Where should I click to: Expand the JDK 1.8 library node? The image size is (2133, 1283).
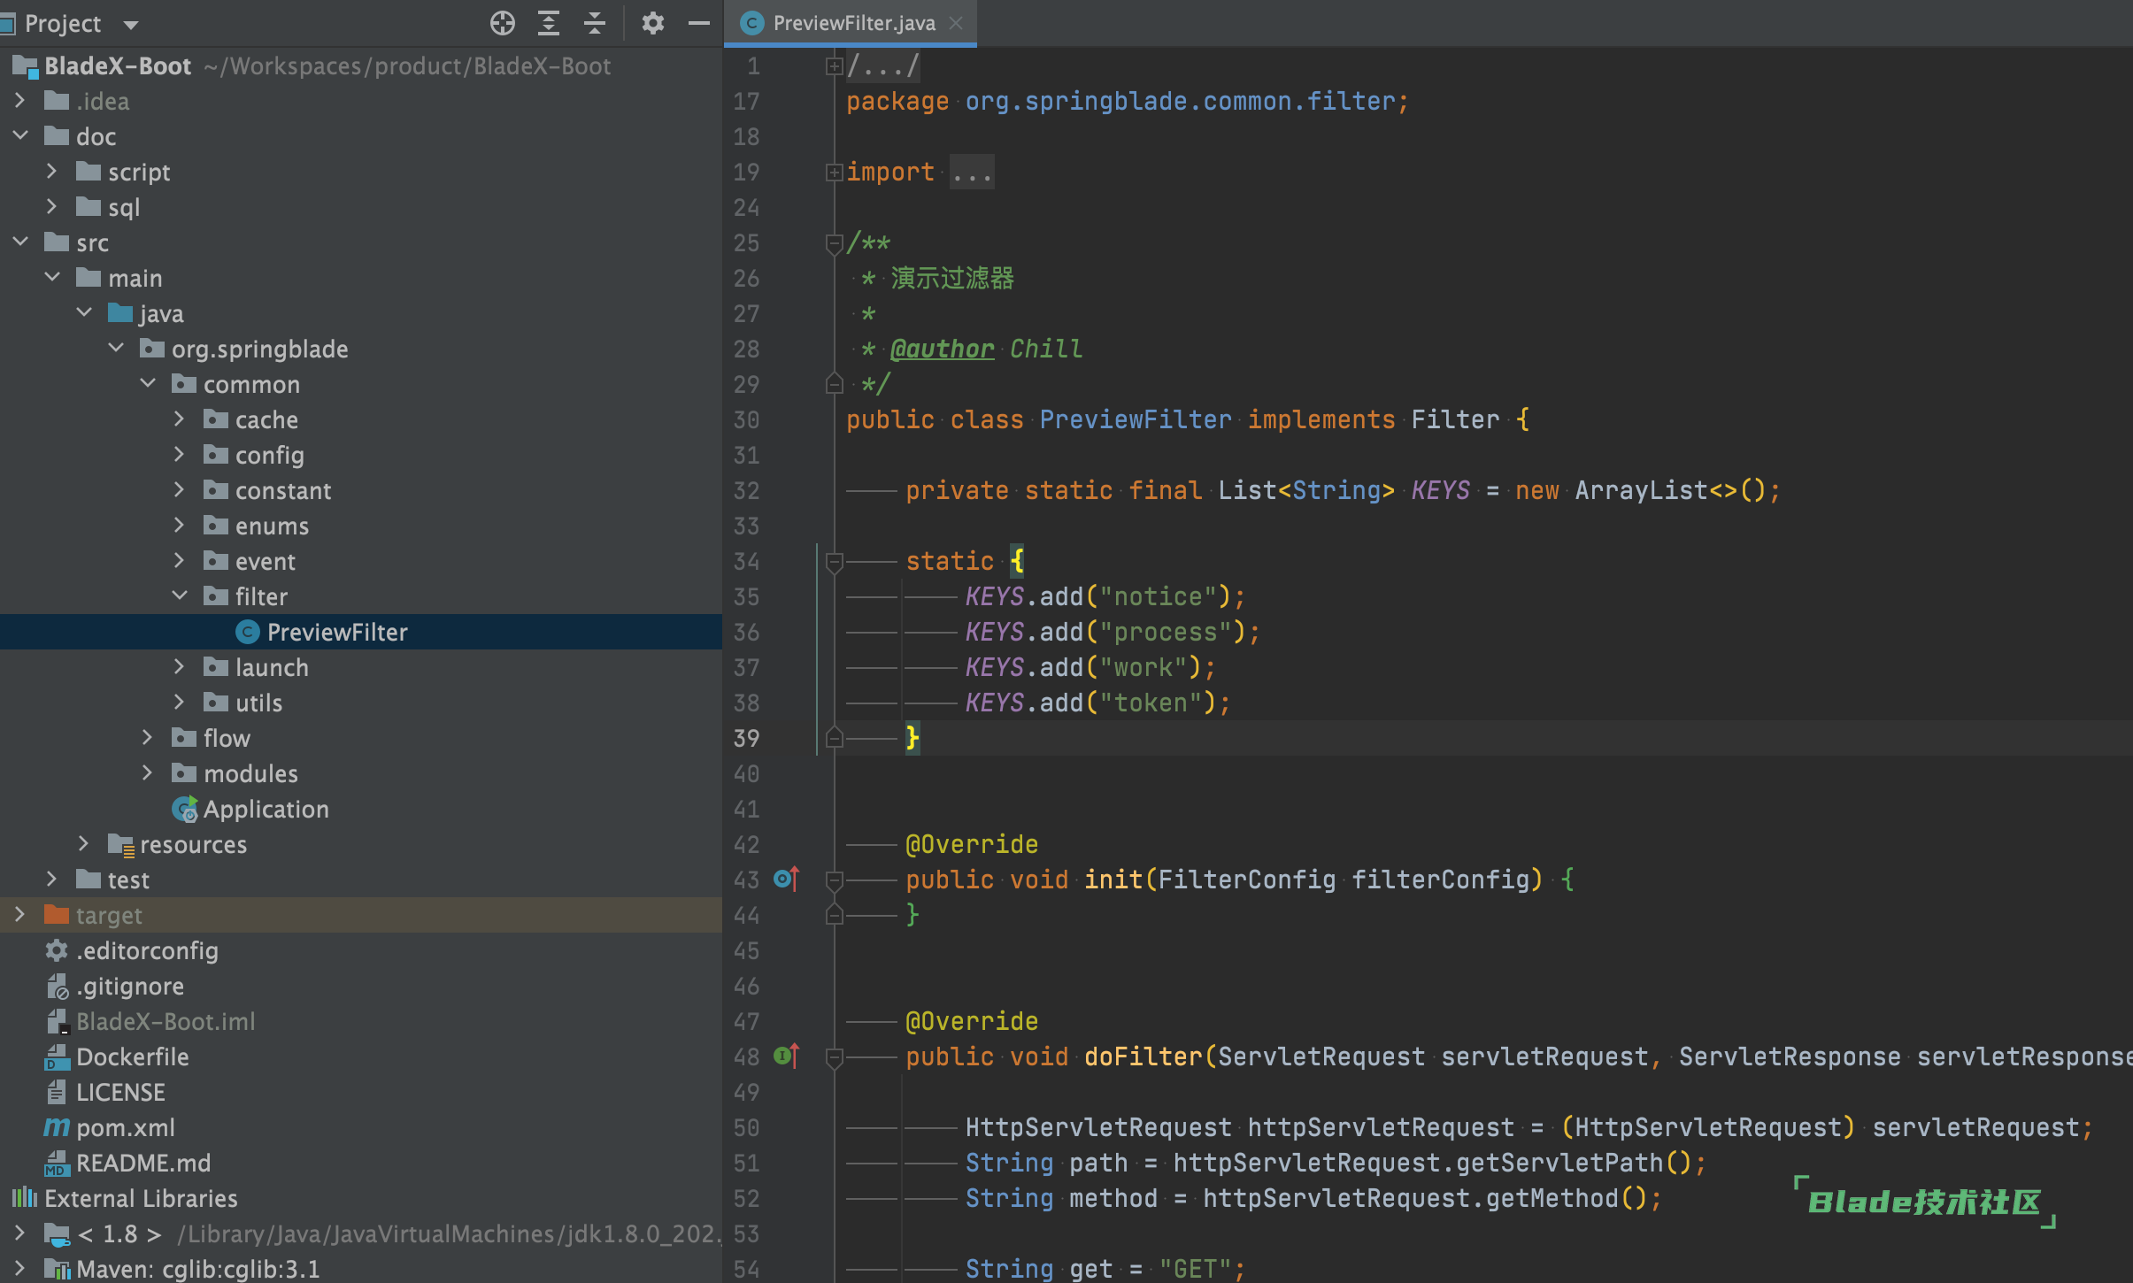(x=20, y=1233)
